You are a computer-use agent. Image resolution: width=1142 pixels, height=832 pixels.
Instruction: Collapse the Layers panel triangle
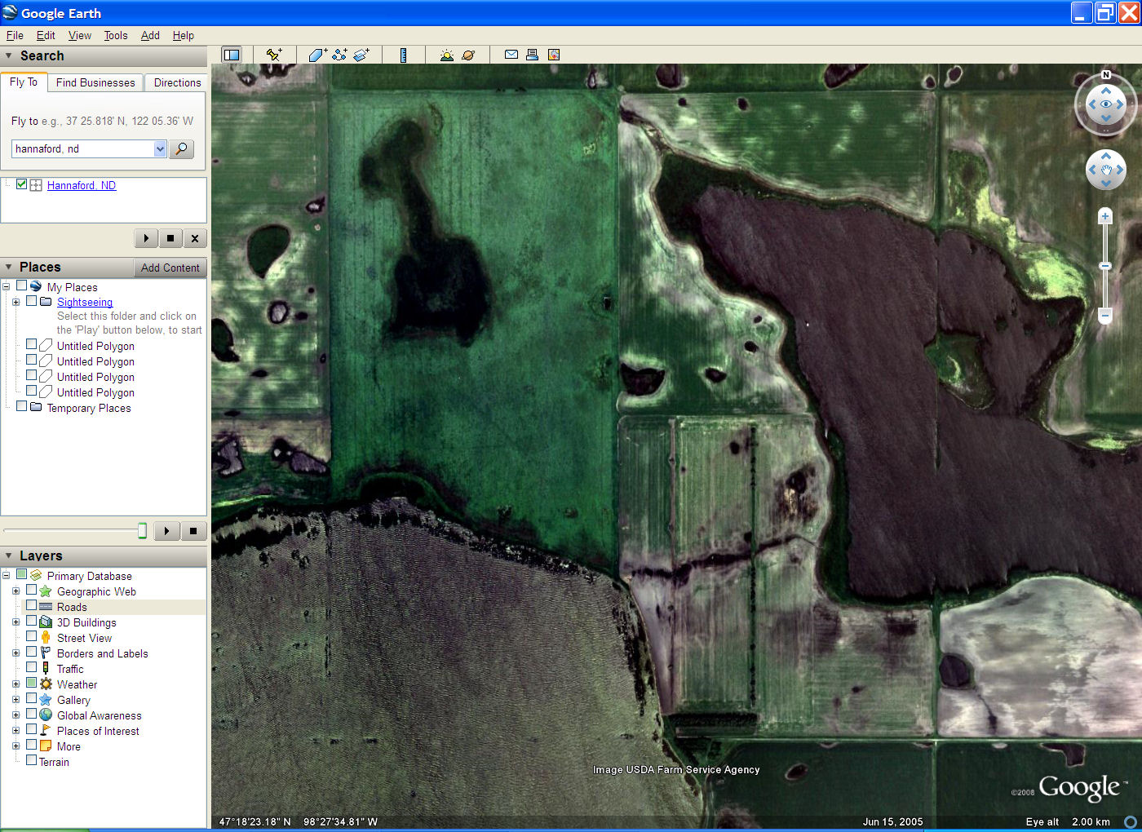coord(9,555)
